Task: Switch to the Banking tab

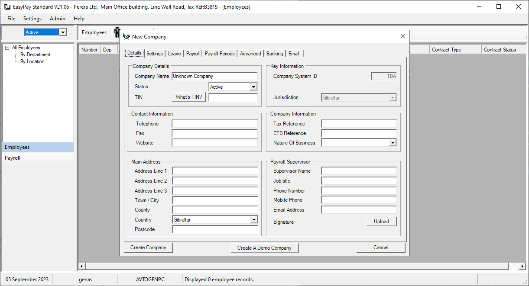Action: [275, 54]
